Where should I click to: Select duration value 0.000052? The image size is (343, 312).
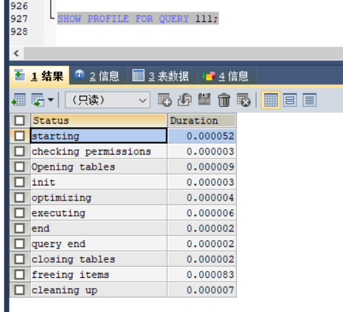(202, 136)
